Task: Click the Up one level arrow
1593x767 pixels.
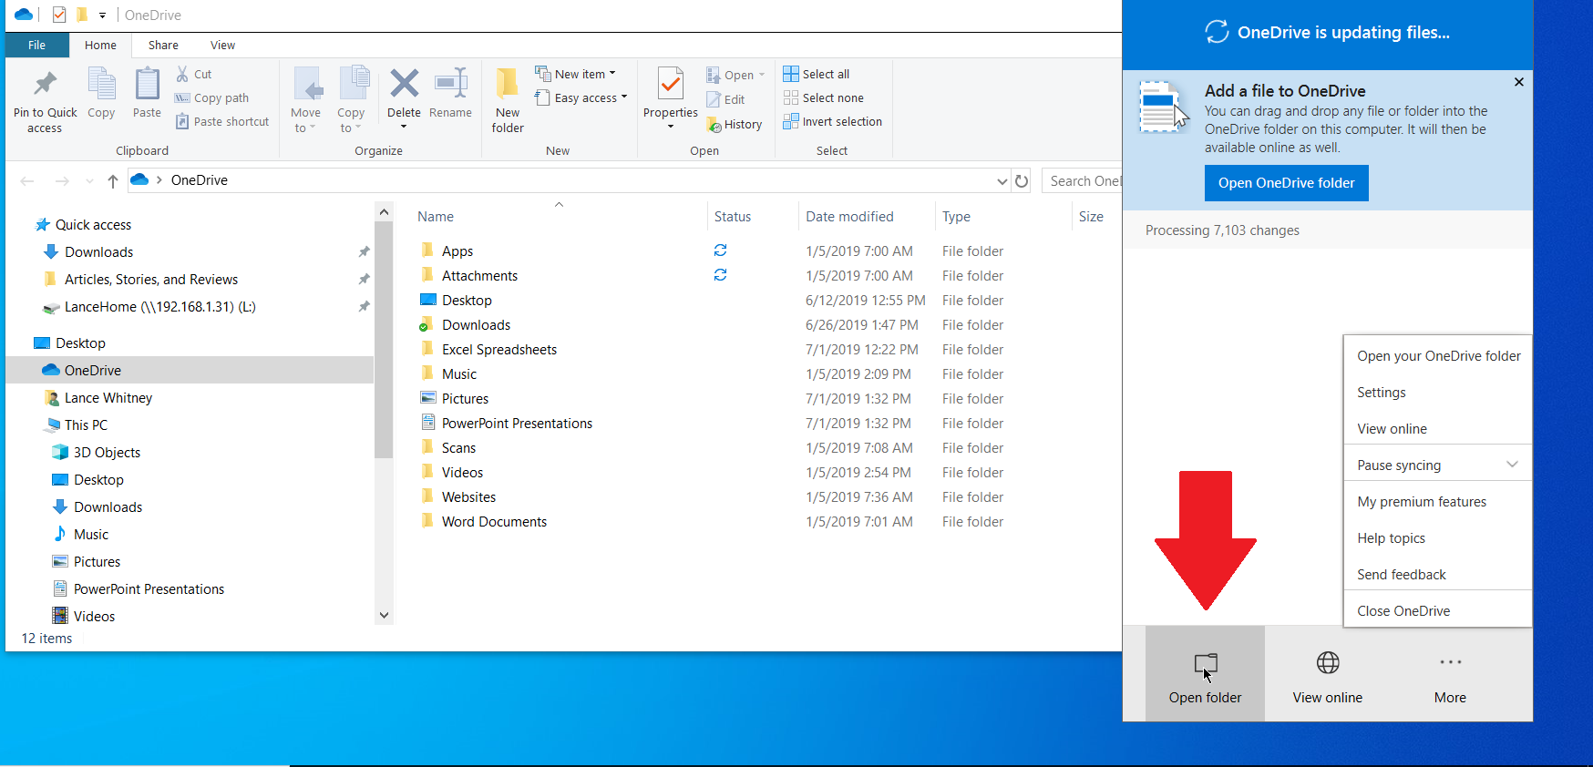Action: [x=113, y=180]
